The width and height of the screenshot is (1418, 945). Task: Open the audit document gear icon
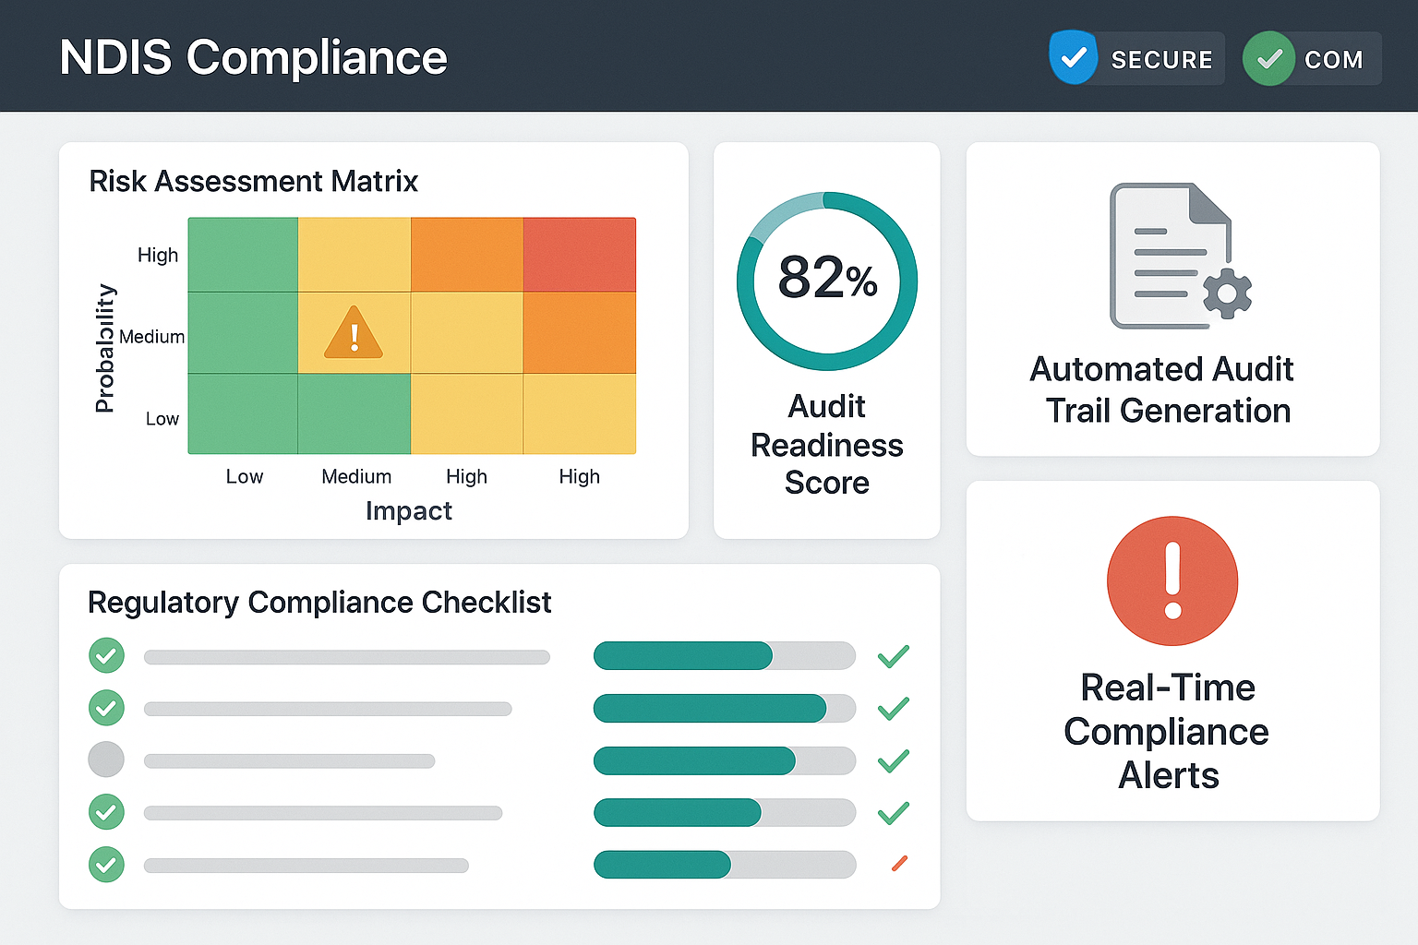click(1228, 294)
